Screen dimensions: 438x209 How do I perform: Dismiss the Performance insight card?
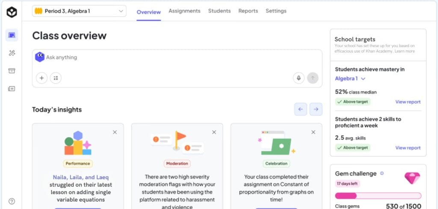point(115,132)
